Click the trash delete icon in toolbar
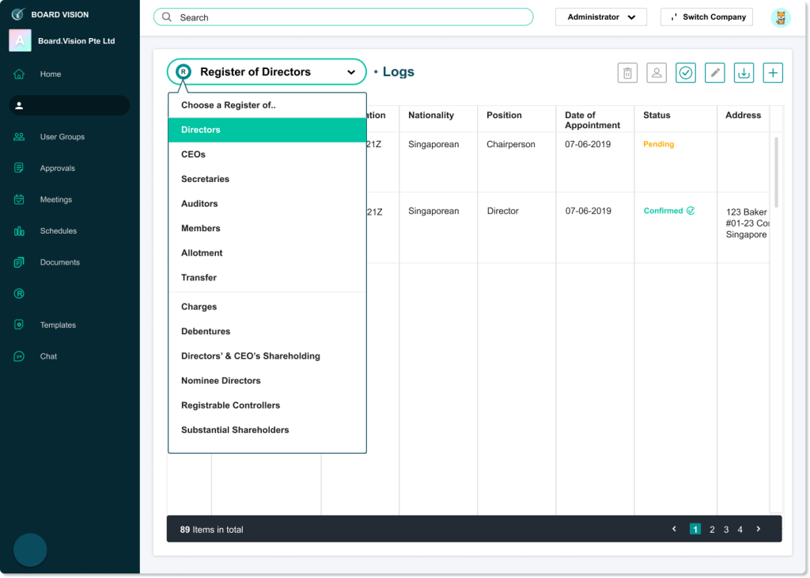 (x=627, y=73)
